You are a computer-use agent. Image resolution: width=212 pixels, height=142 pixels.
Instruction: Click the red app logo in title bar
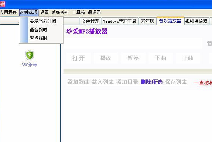pos(2,4)
